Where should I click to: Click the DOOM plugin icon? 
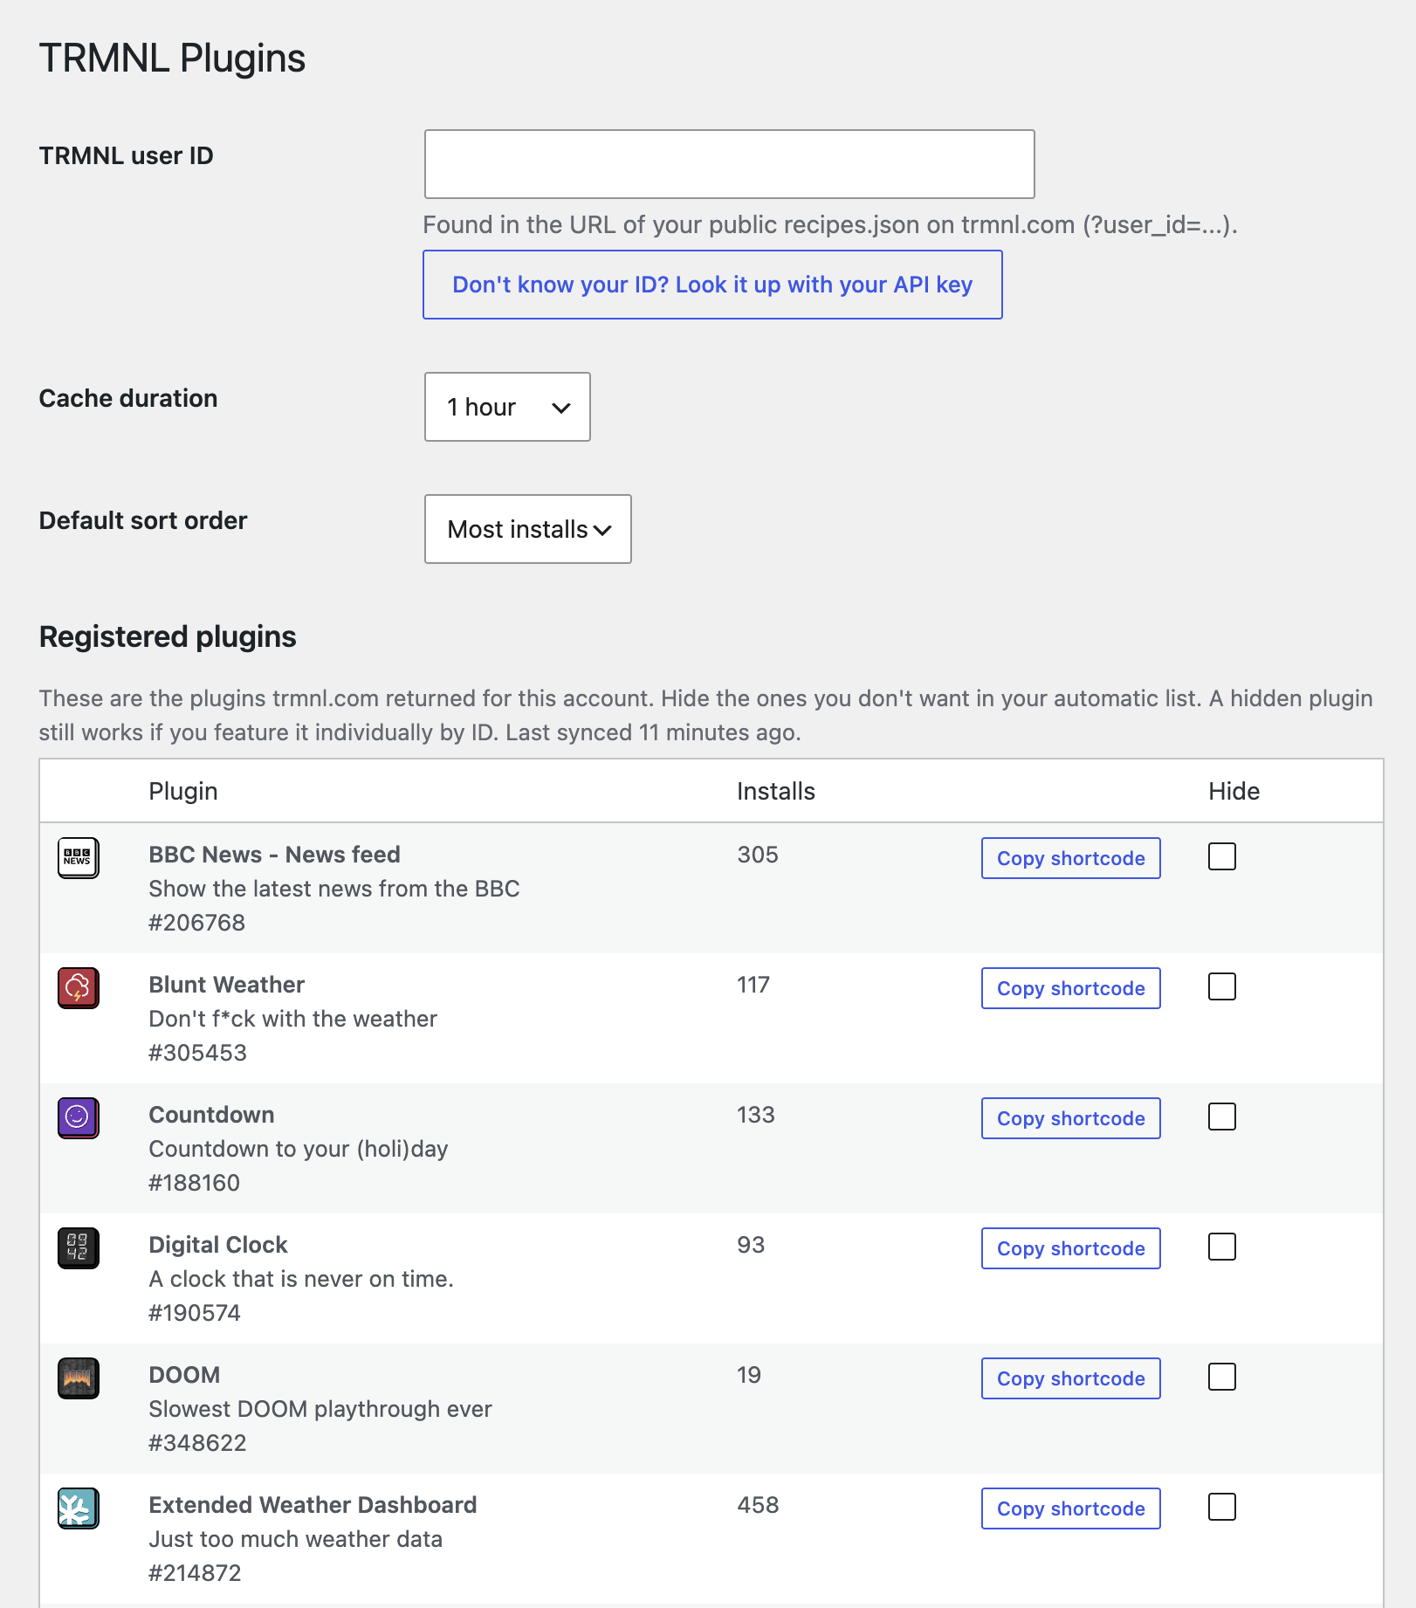tap(79, 1378)
